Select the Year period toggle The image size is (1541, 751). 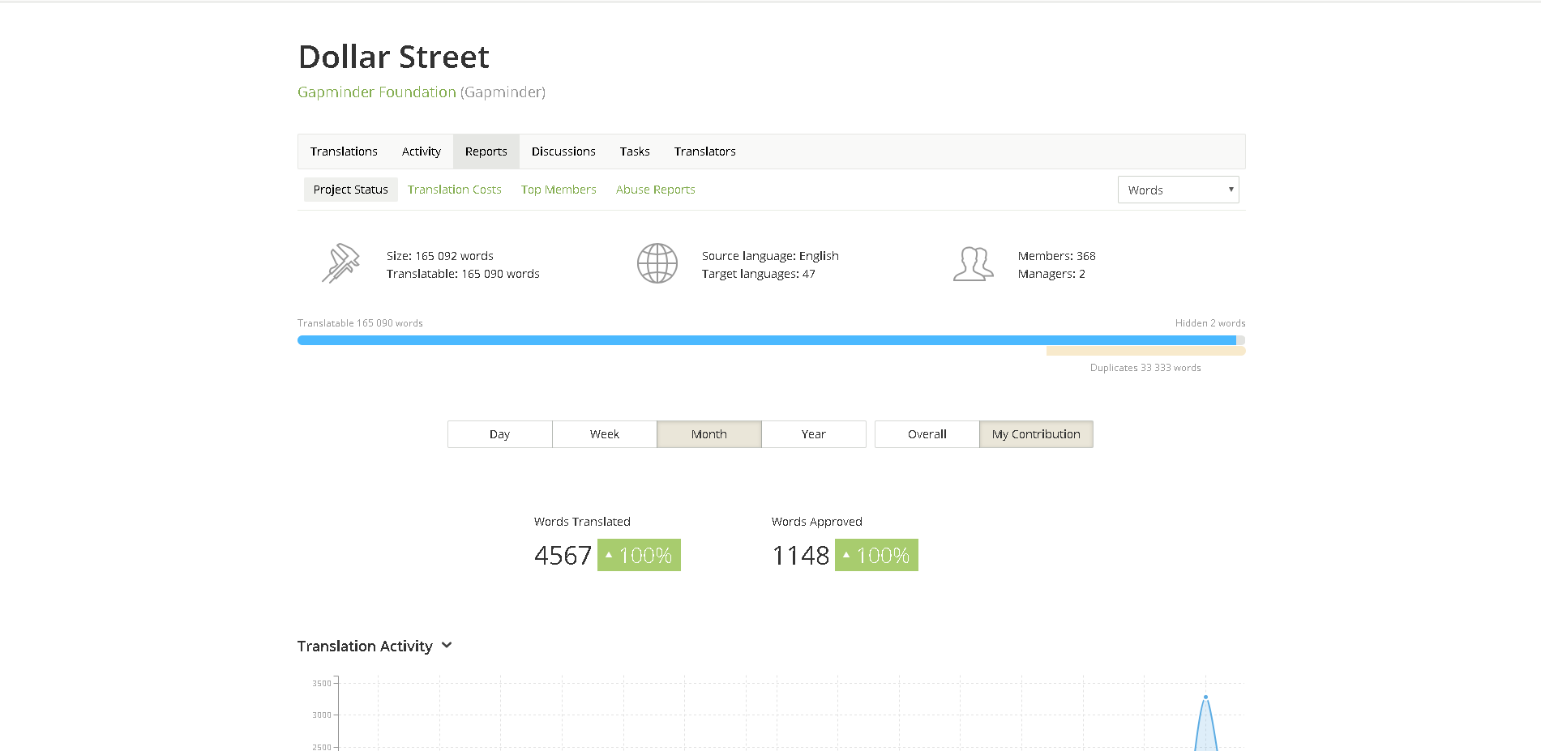click(814, 434)
